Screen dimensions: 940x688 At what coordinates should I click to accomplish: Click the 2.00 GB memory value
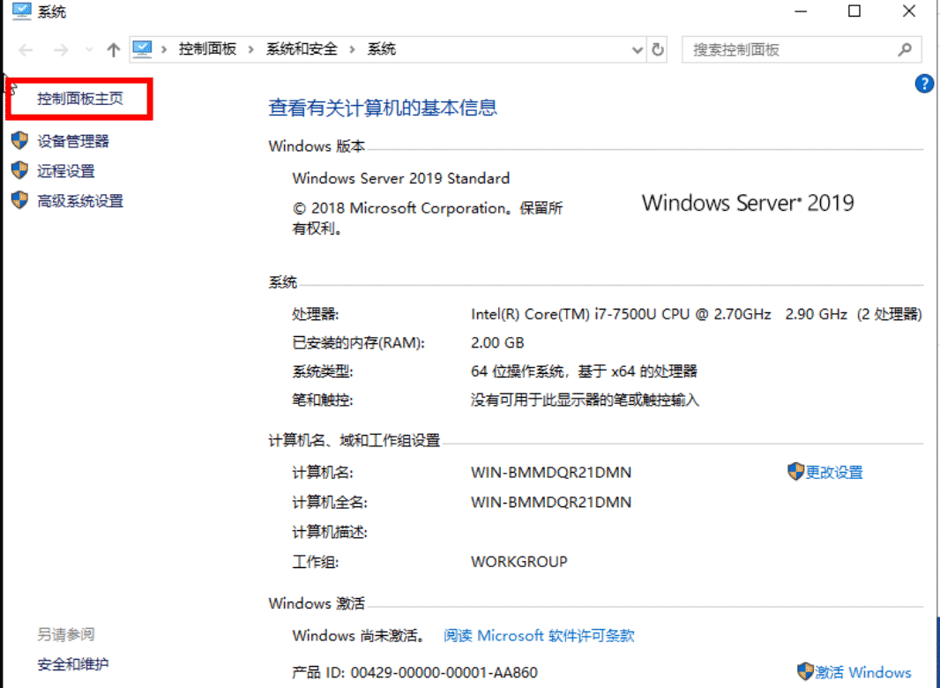coord(497,343)
